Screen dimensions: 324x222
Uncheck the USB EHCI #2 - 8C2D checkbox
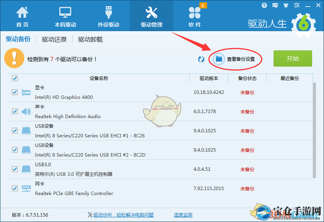point(15,150)
